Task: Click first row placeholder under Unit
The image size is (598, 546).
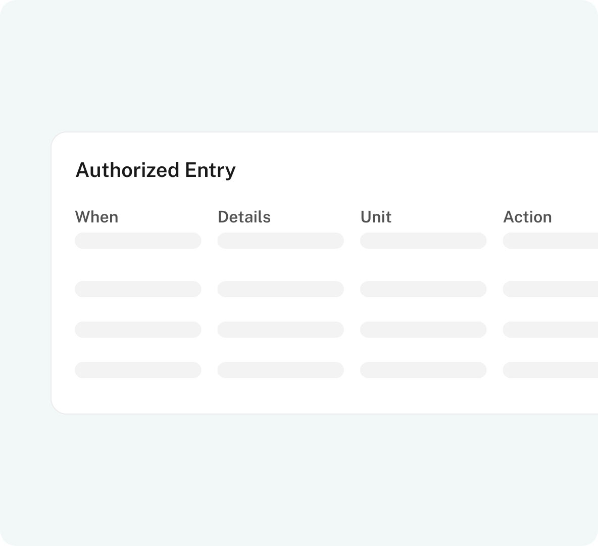Action: coord(423,241)
